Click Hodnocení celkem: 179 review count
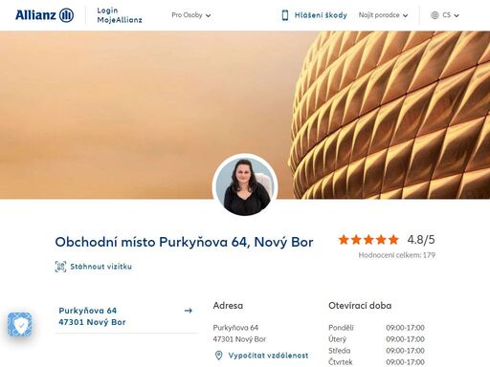The image size is (490, 367). (x=397, y=255)
